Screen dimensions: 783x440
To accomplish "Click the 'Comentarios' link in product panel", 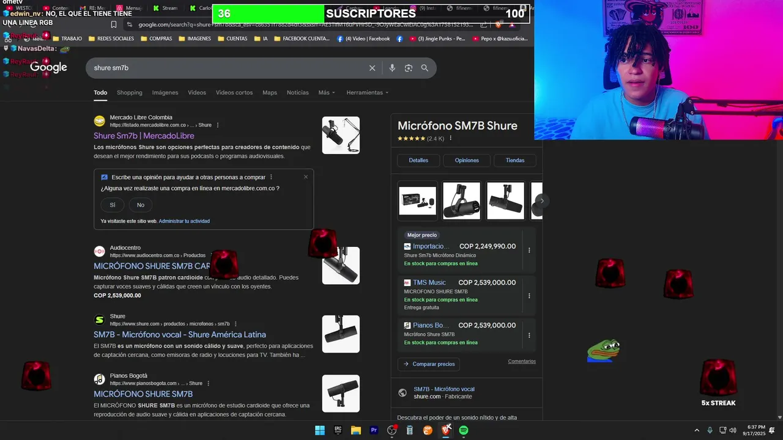I will 522,361.
